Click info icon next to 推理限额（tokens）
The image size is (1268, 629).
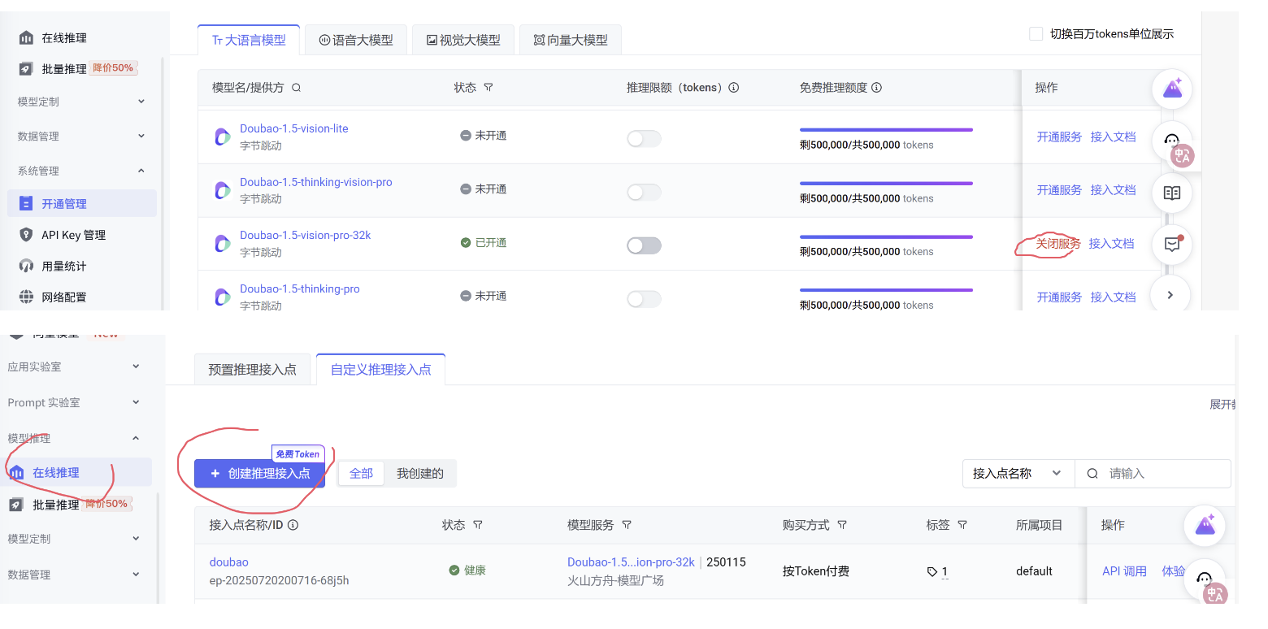point(734,88)
